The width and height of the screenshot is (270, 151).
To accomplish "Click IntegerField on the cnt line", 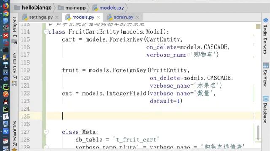I will (x=126, y=93).
